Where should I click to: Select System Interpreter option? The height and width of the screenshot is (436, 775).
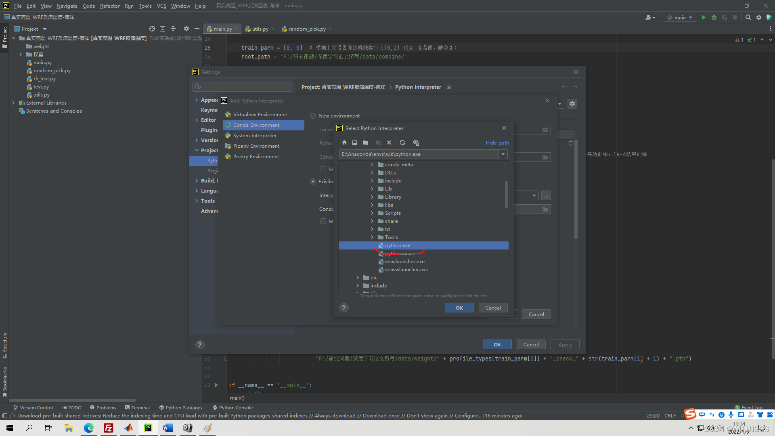[x=264, y=136]
